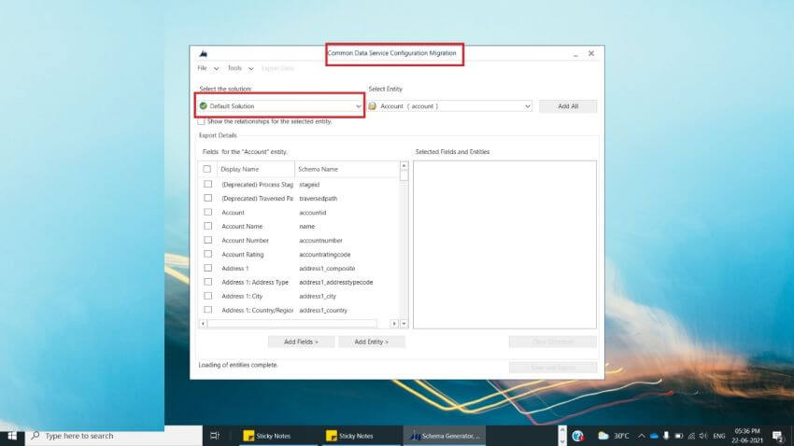
Task: Click the Account entity icon in Select Entity
Action: [372, 105]
